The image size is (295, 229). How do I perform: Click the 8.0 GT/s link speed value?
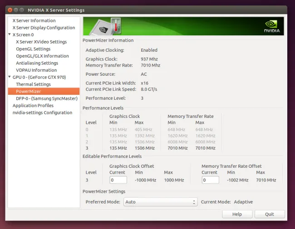click(149, 89)
